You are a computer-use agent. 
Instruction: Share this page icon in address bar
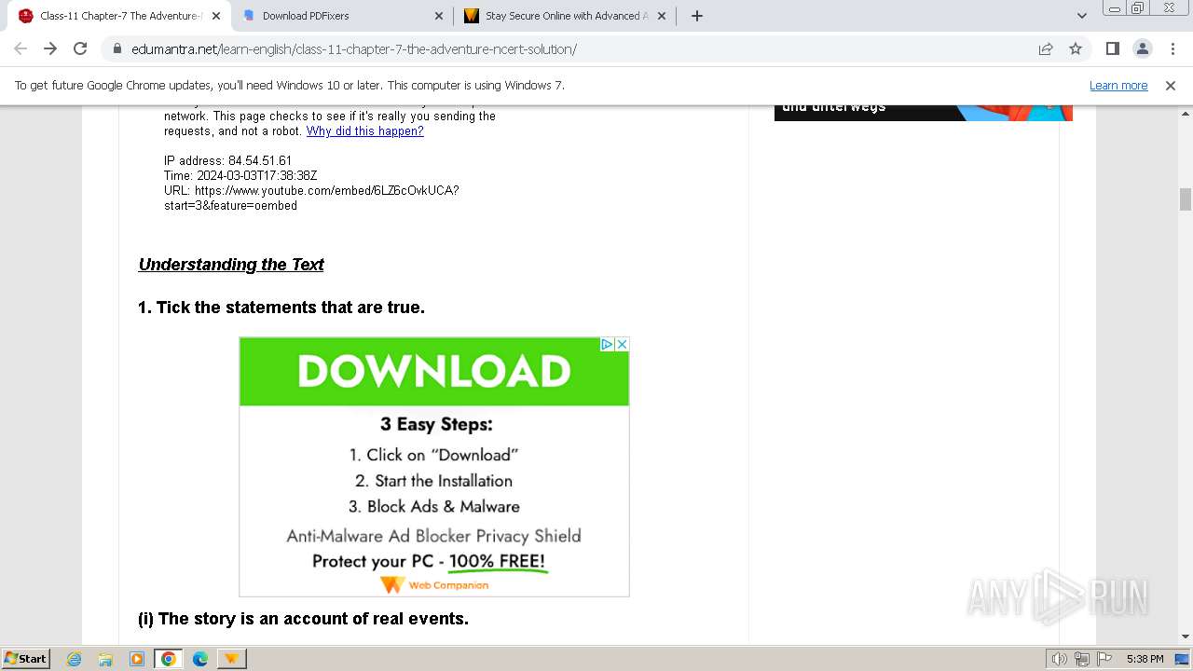1046,48
